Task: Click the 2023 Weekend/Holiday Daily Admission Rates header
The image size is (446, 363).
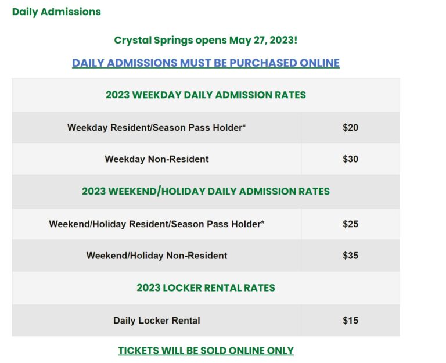Action: [x=206, y=191]
